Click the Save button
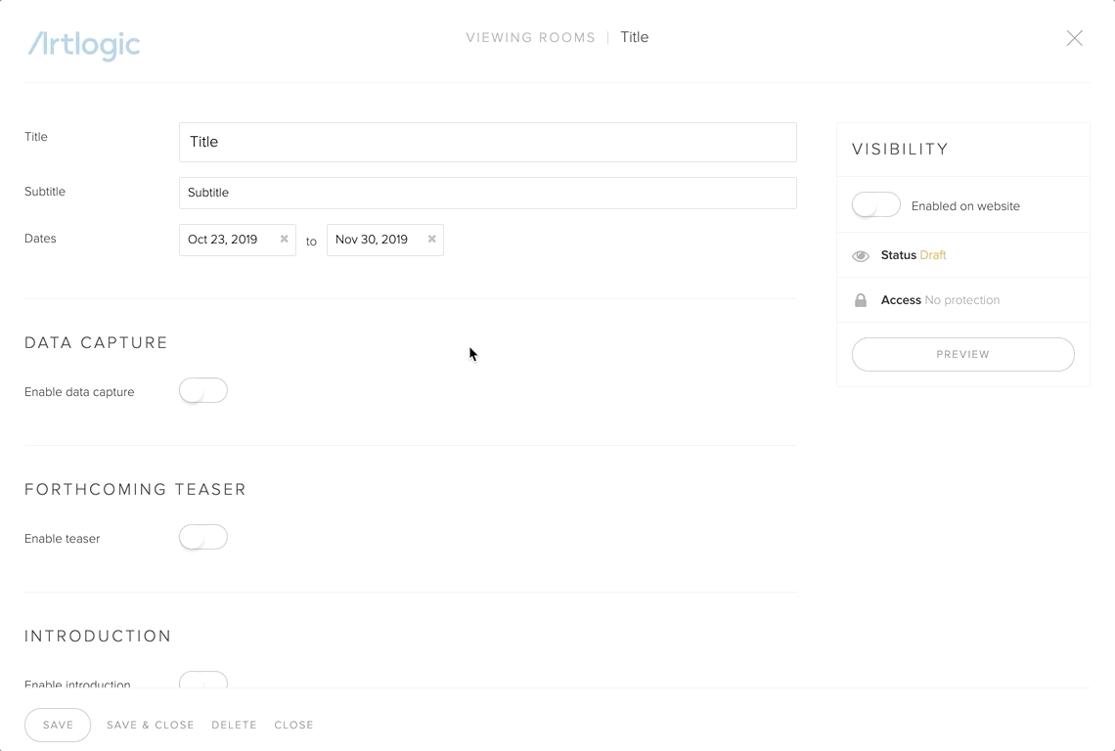 [x=58, y=725]
